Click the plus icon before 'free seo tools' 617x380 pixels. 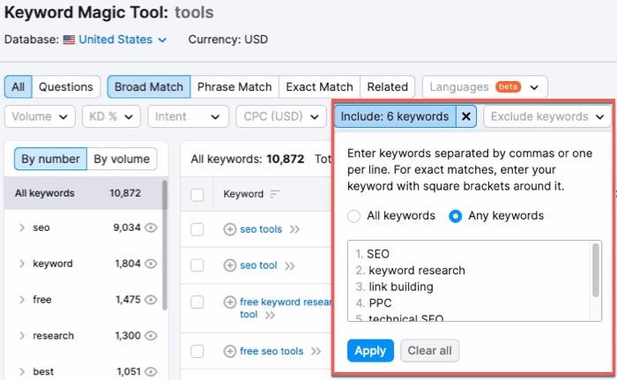coord(230,351)
